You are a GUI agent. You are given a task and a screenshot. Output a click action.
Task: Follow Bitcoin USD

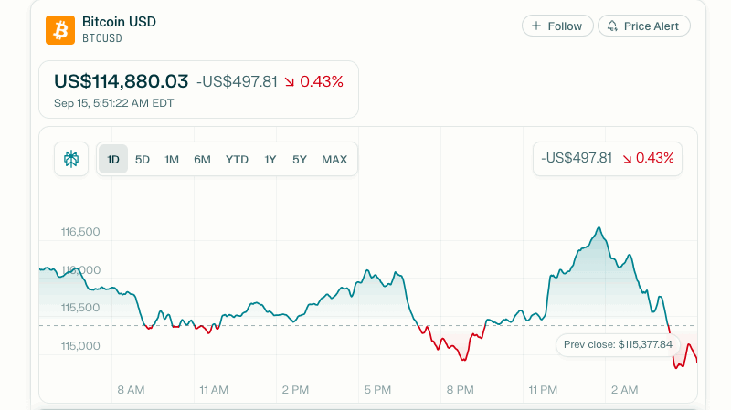tap(557, 26)
